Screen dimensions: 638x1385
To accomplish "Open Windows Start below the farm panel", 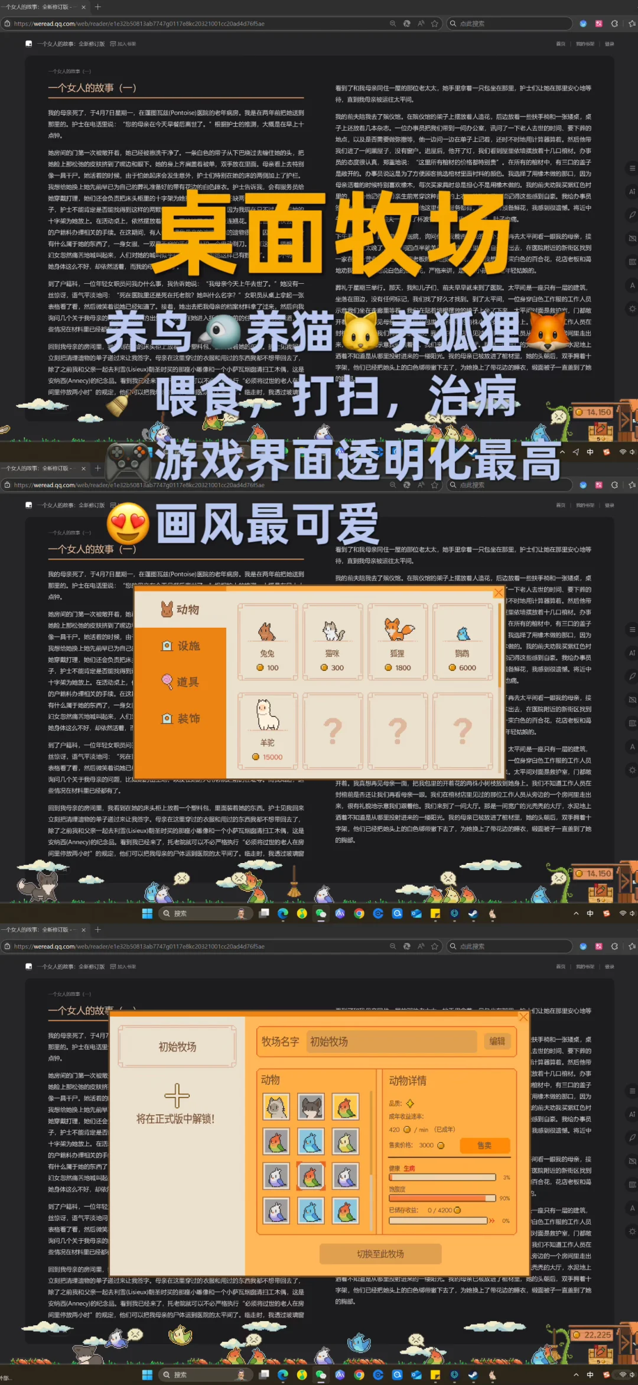I will coord(147,1374).
